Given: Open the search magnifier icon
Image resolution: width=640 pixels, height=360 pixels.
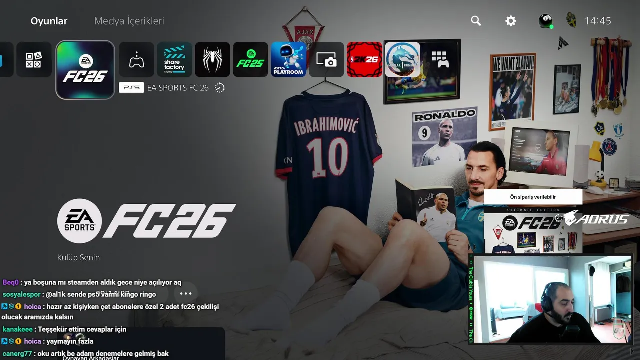Looking at the screenshot, I should coord(476,21).
